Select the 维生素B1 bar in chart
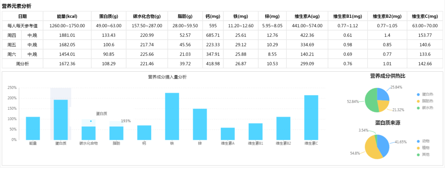Screen dimensions: 445x174 click(255, 132)
